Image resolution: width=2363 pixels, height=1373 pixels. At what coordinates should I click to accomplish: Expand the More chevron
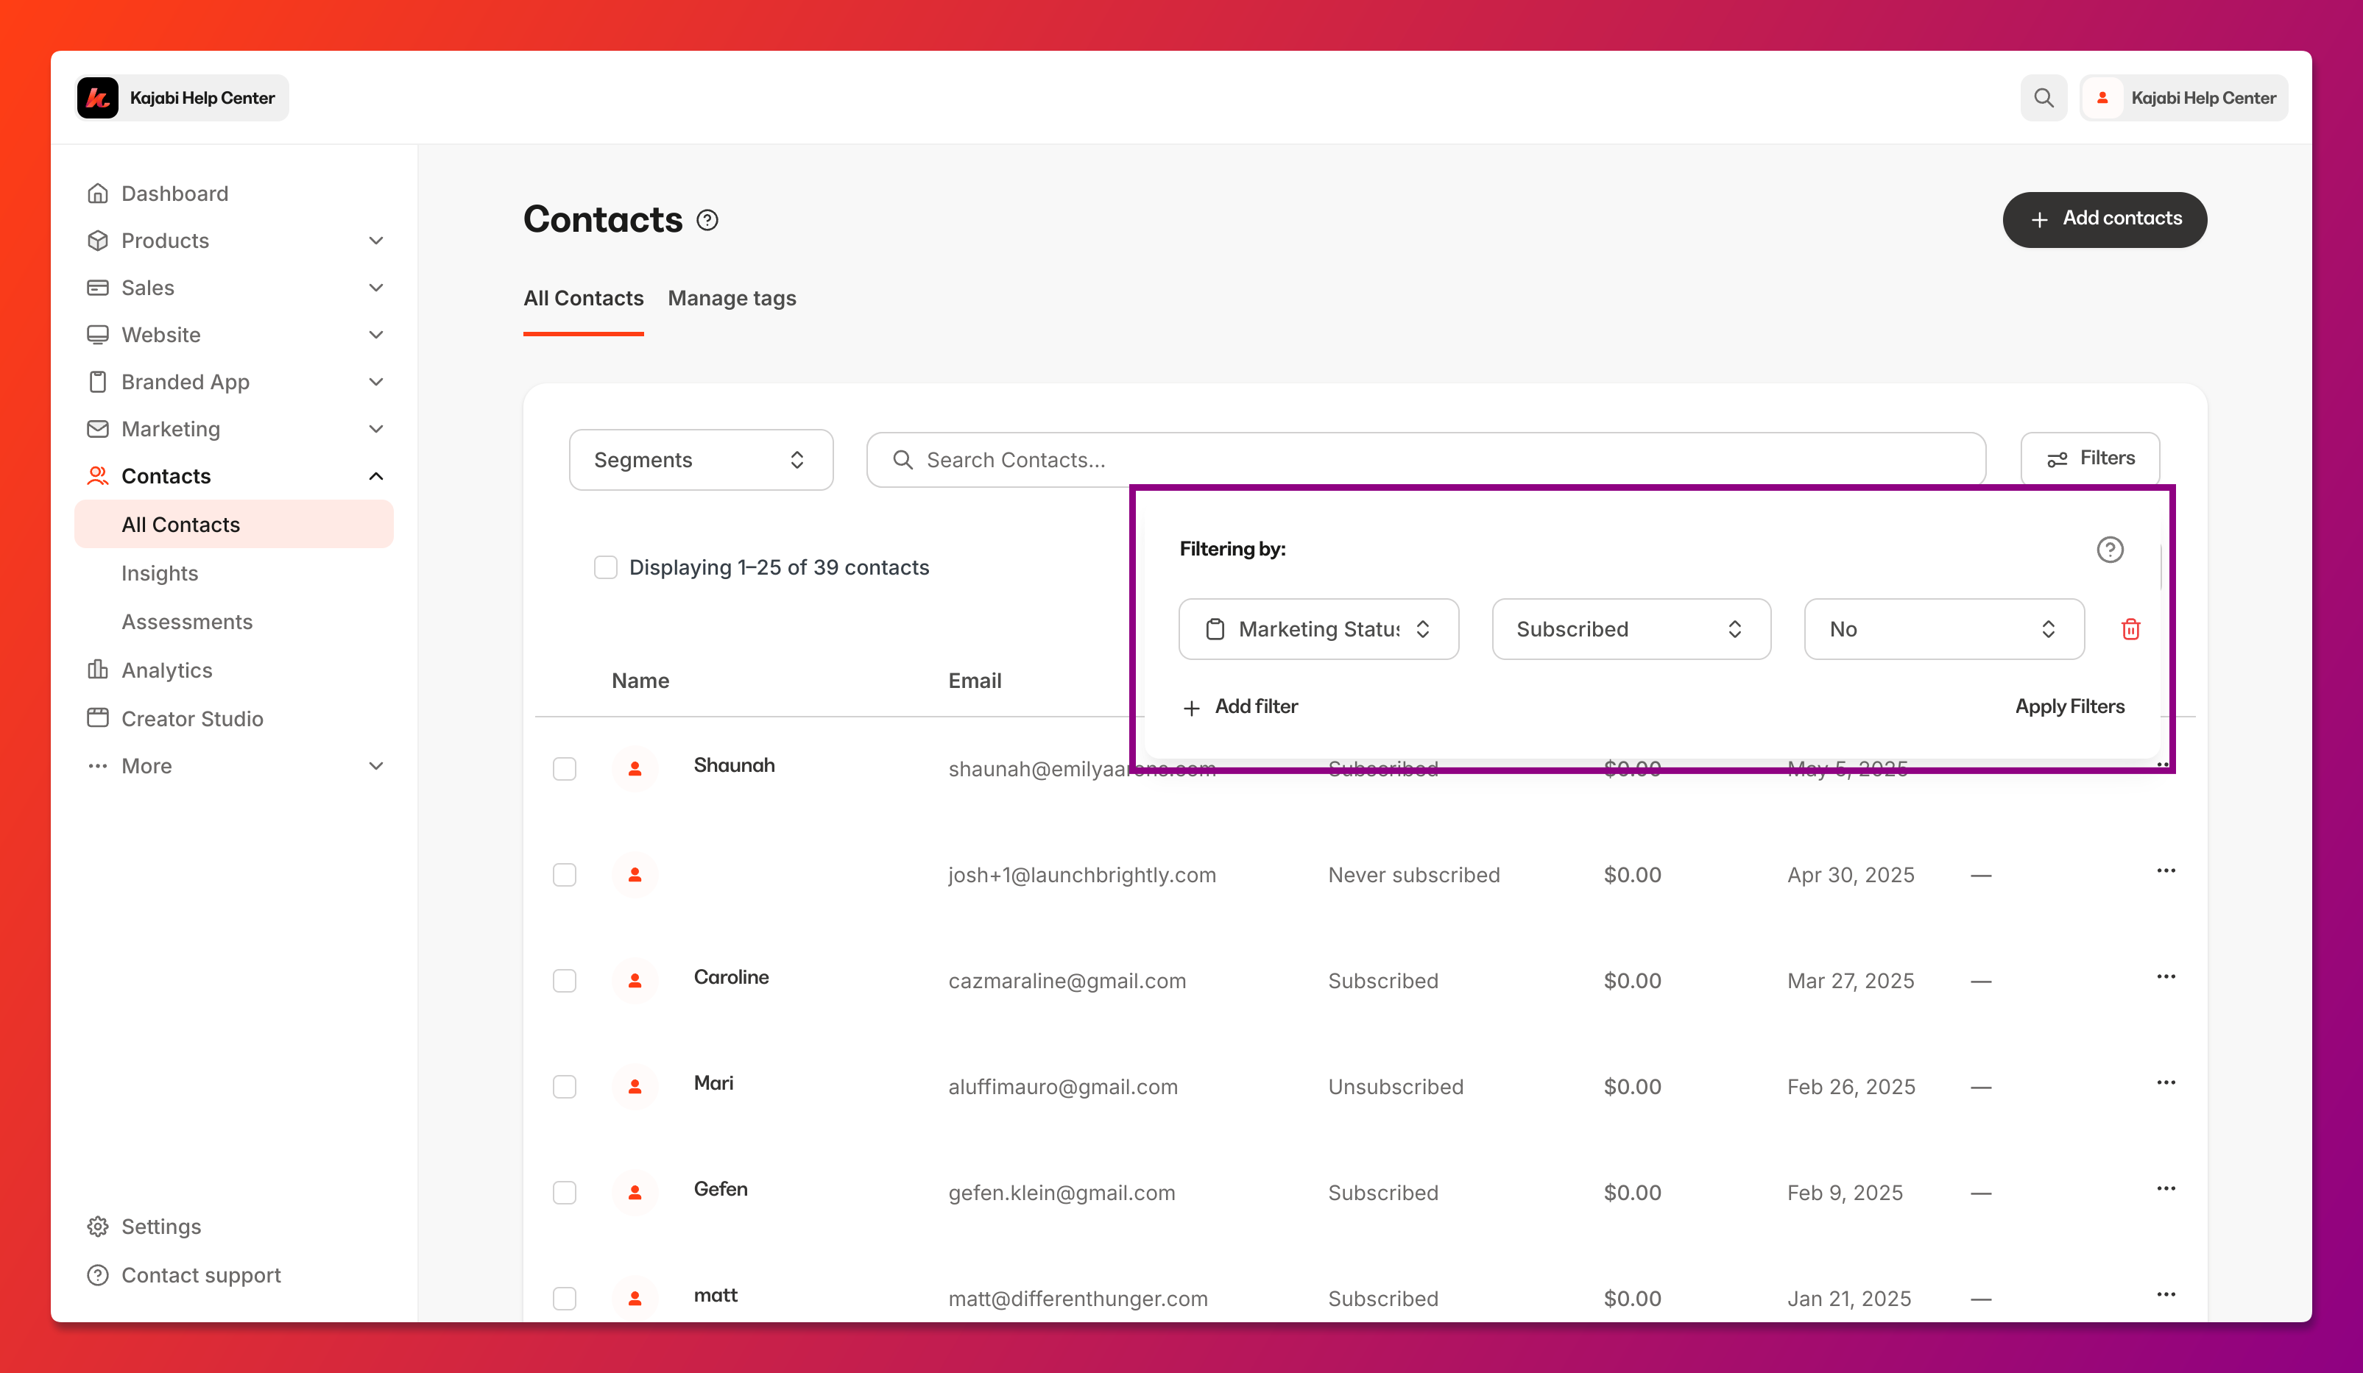tap(376, 766)
